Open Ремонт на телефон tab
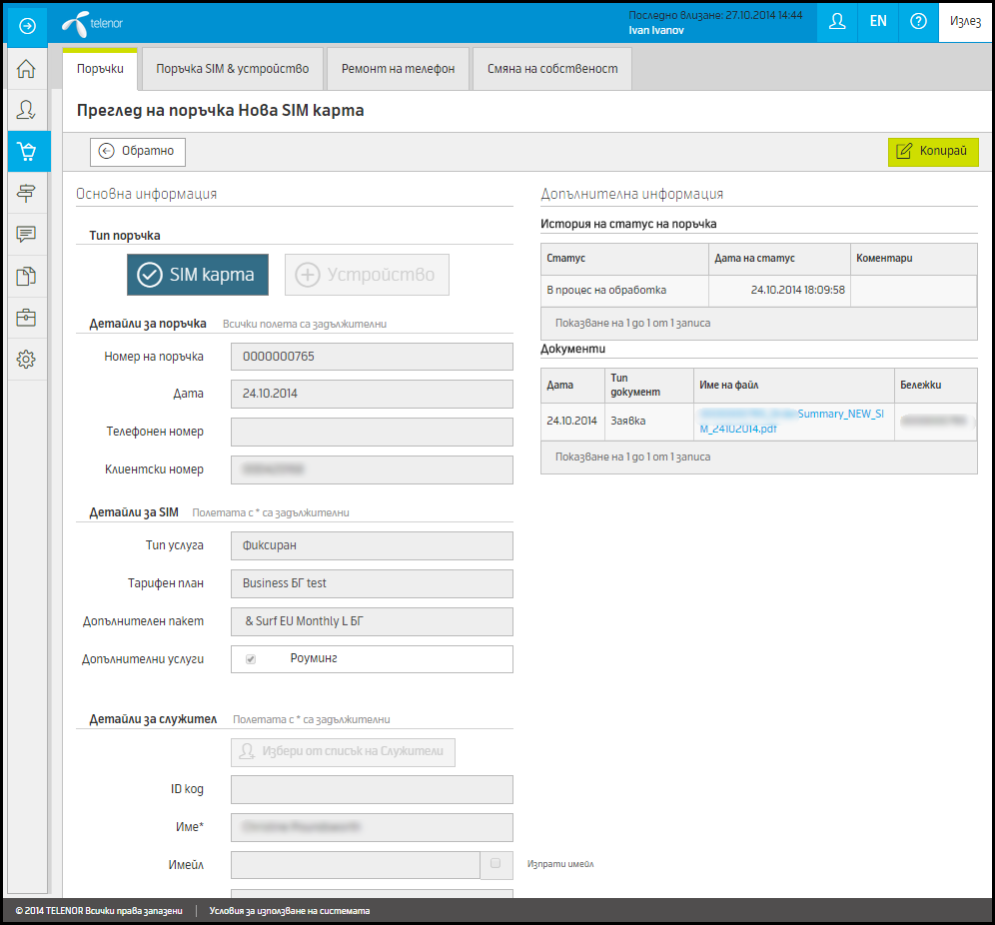Screen dimensions: 995x925 tap(398, 69)
